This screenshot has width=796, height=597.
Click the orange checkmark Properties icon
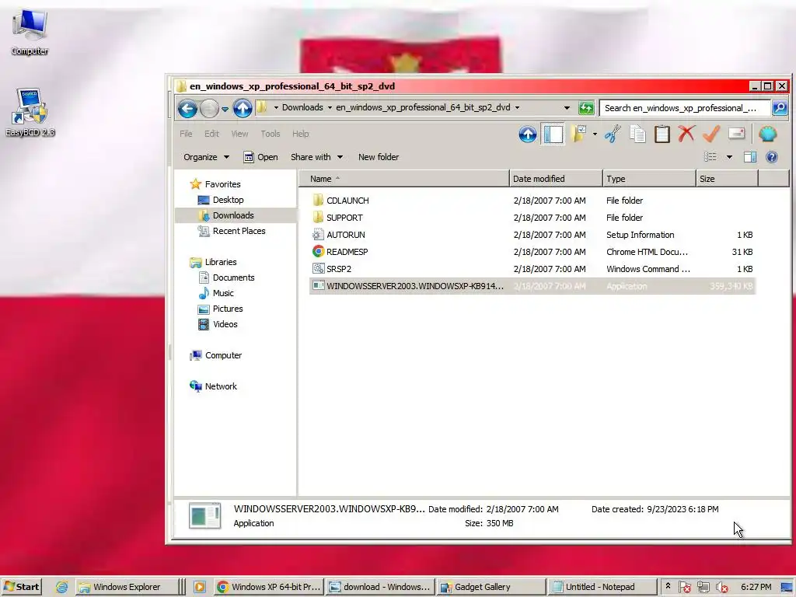[711, 134]
